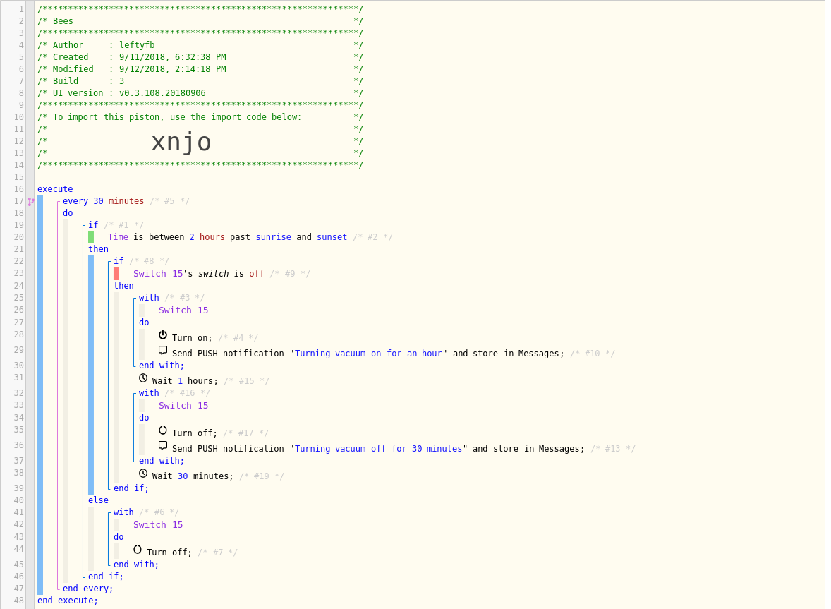This screenshot has height=609, width=831.
Task: Click the clock icon beside Wait 30 minutes
Action: 143,474
